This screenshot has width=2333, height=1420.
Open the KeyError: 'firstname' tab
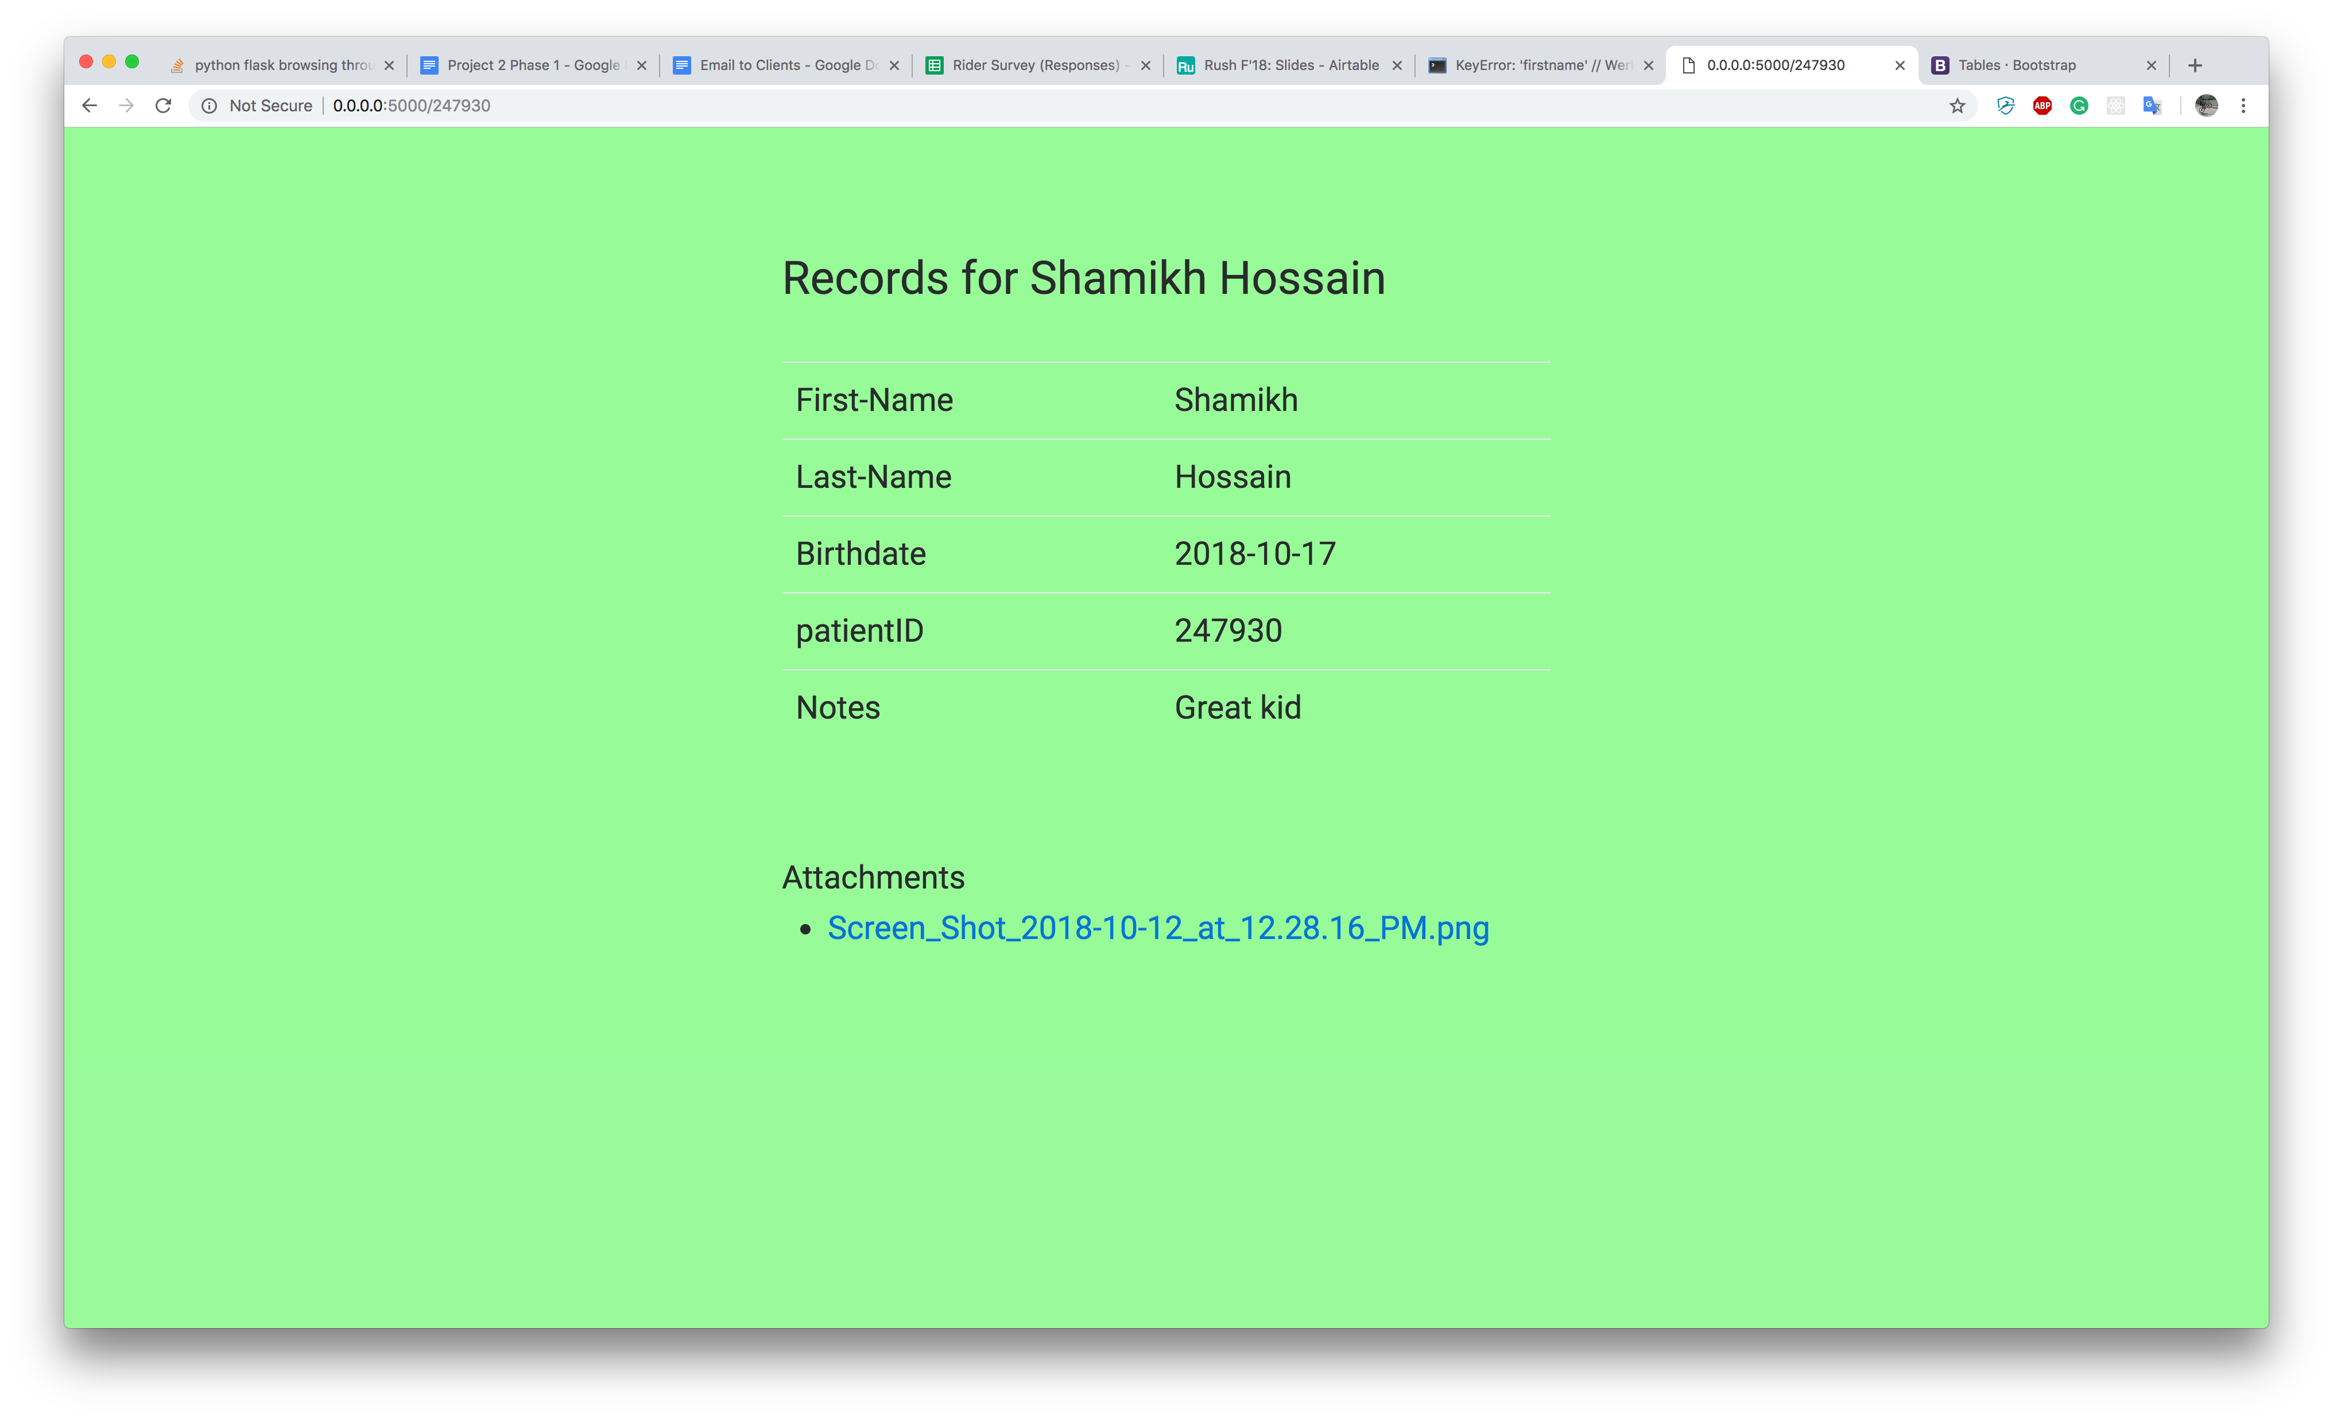[1541, 65]
